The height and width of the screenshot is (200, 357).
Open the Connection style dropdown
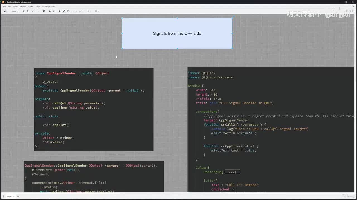[75, 11]
